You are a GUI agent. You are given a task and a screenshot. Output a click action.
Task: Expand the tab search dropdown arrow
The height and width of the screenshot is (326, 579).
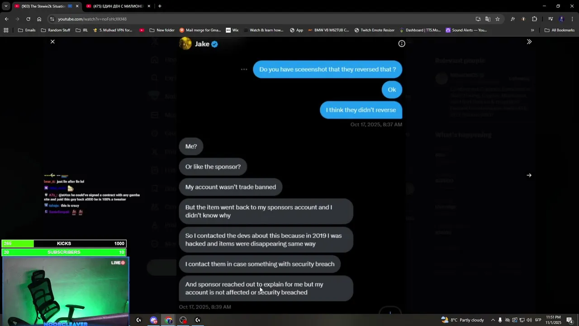click(6, 6)
